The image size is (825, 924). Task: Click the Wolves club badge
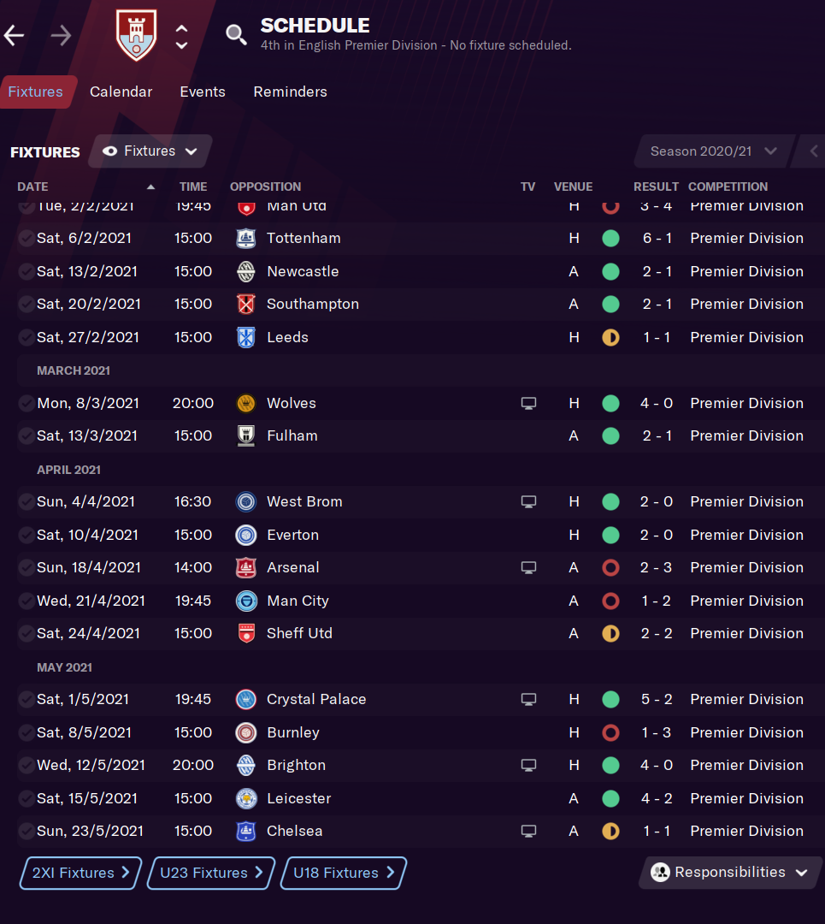pos(246,403)
